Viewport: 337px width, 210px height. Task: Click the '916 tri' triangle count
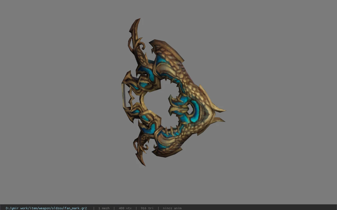click(x=147, y=208)
